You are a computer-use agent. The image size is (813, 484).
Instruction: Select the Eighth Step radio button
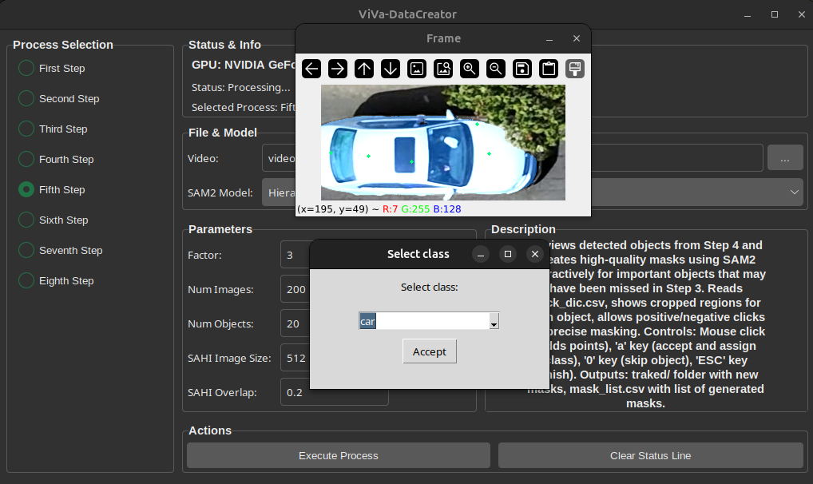pos(26,281)
